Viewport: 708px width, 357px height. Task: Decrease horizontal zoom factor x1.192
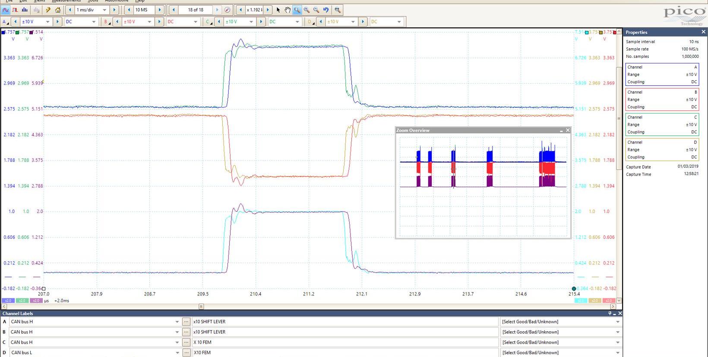point(240,10)
